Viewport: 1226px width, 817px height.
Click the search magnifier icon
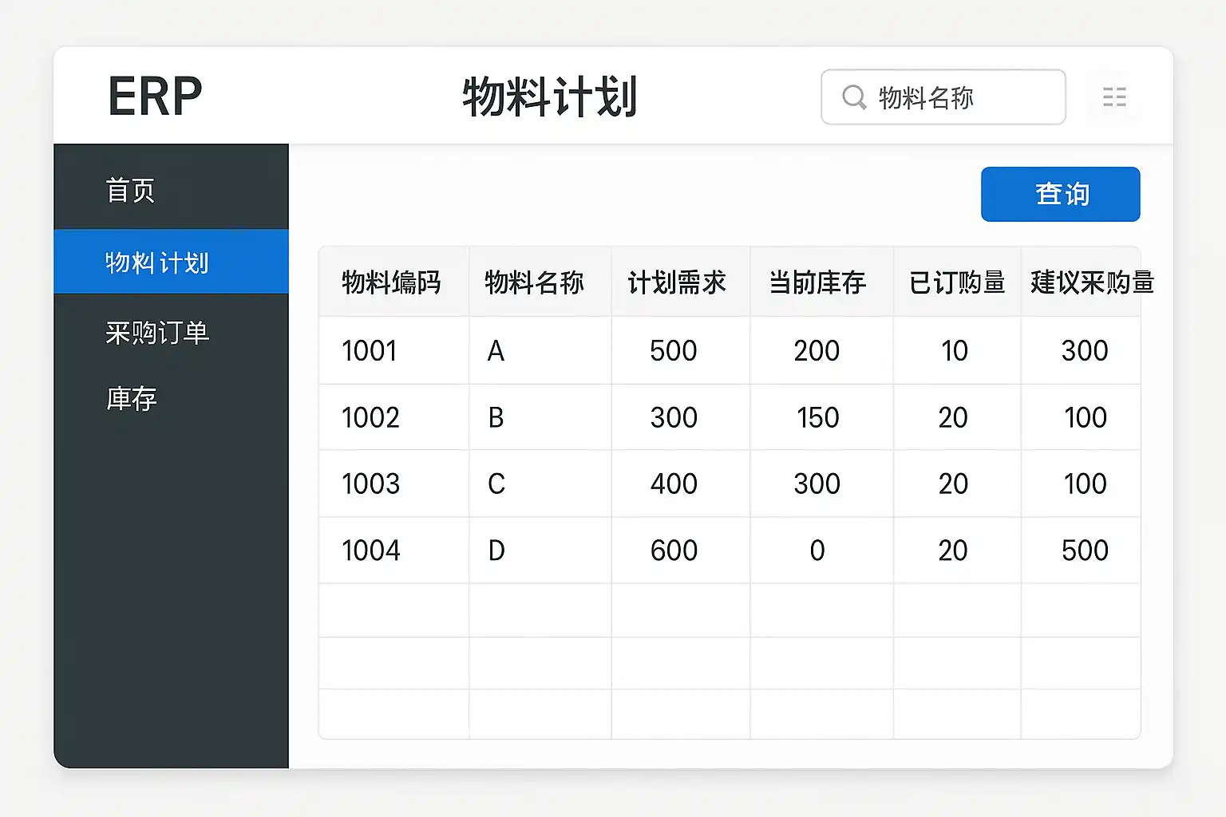pyautogui.click(x=854, y=97)
